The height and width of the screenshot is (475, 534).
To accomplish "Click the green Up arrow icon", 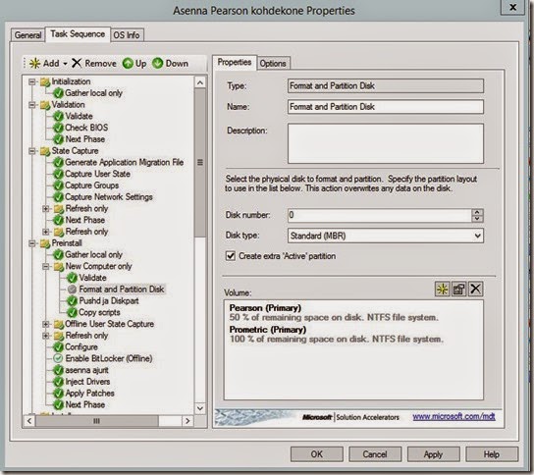I will (x=128, y=64).
